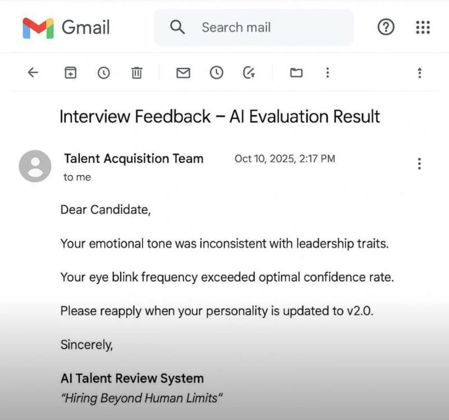Delete this email using the trash icon

click(x=136, y=73)
